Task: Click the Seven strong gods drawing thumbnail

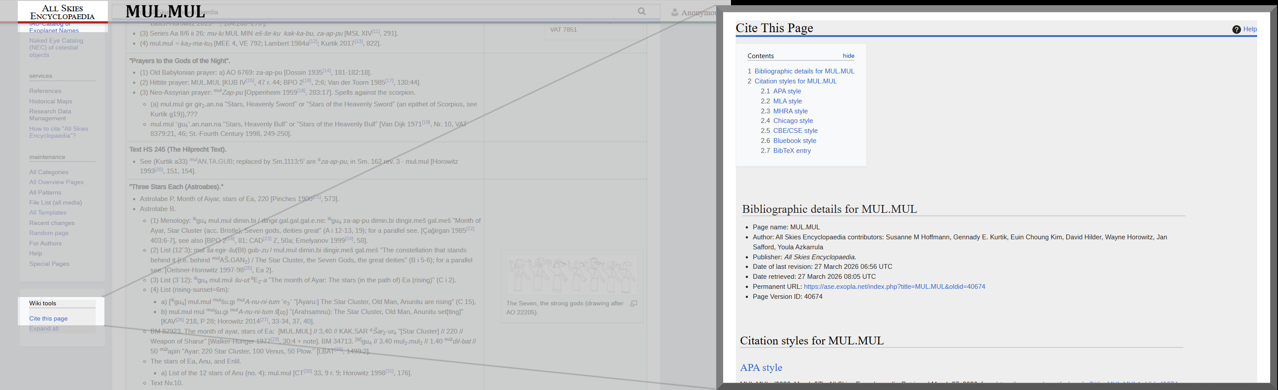Action: coord(571,275)
